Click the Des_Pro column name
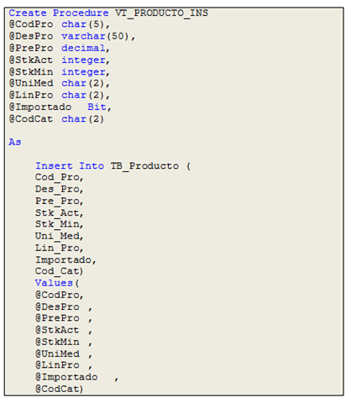351x403 pixels. pos(57,189)
